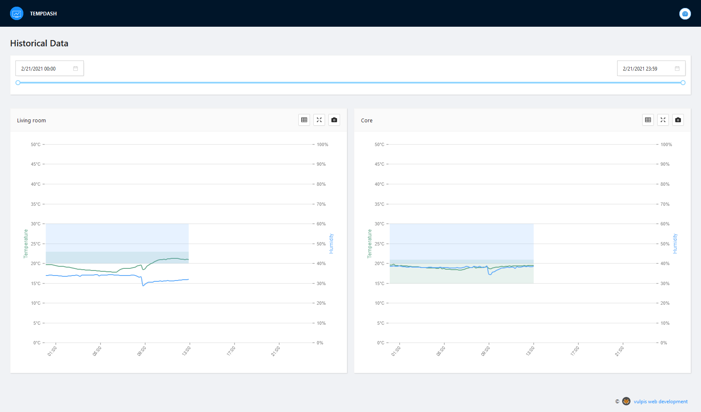Click the TempDash logo icon
Image resolution: width=701 pixels, height=412 pixels.
[17, 13]
